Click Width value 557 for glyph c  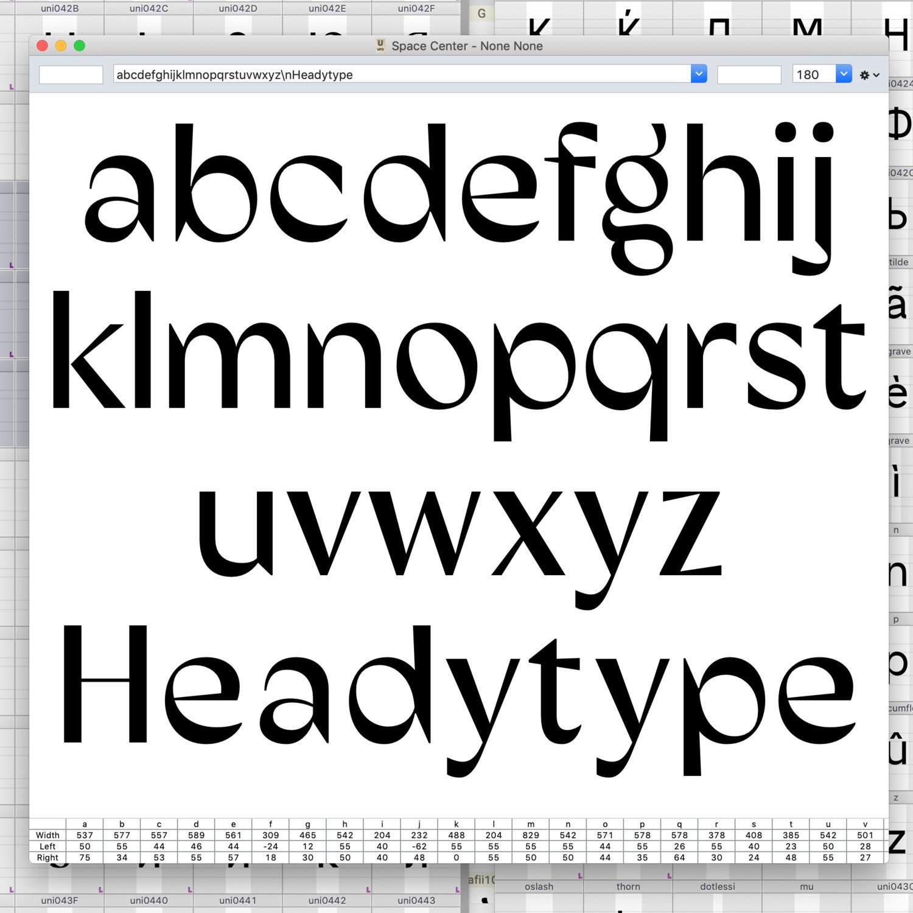tap(159, 835)
